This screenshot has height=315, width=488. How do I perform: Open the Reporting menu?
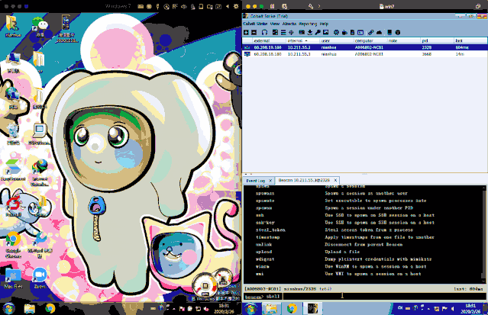tap(308, 24)
